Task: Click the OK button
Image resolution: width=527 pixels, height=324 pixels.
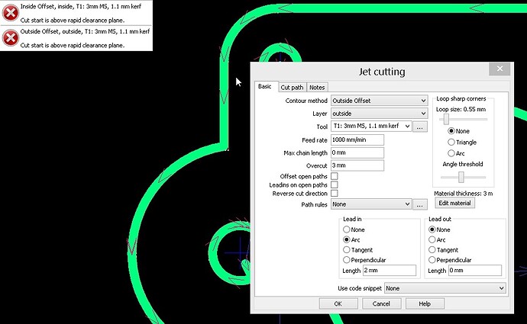Action: click(x=338, y=304)
